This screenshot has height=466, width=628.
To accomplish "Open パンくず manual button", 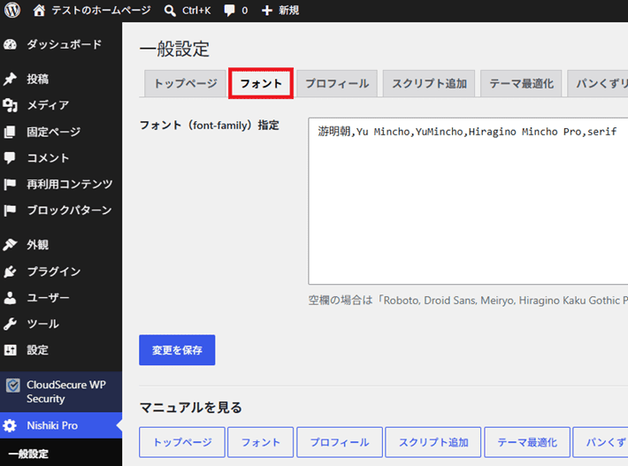I will pos(601,442).
